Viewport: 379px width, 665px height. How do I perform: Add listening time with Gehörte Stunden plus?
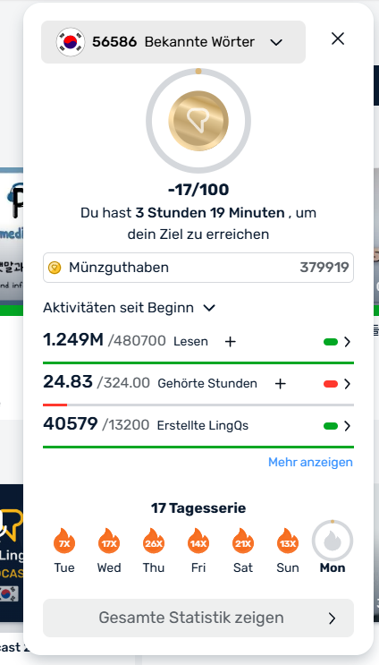280,384
